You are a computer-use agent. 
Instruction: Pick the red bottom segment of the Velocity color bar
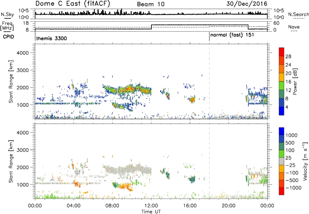click(282, 191)
